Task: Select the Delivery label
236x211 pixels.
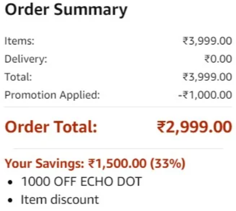Action: (26, 59)
